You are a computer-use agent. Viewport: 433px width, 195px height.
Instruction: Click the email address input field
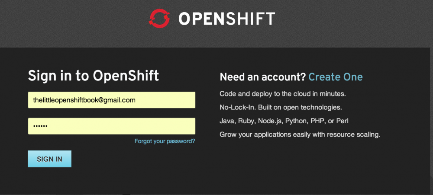click(112, 100)
